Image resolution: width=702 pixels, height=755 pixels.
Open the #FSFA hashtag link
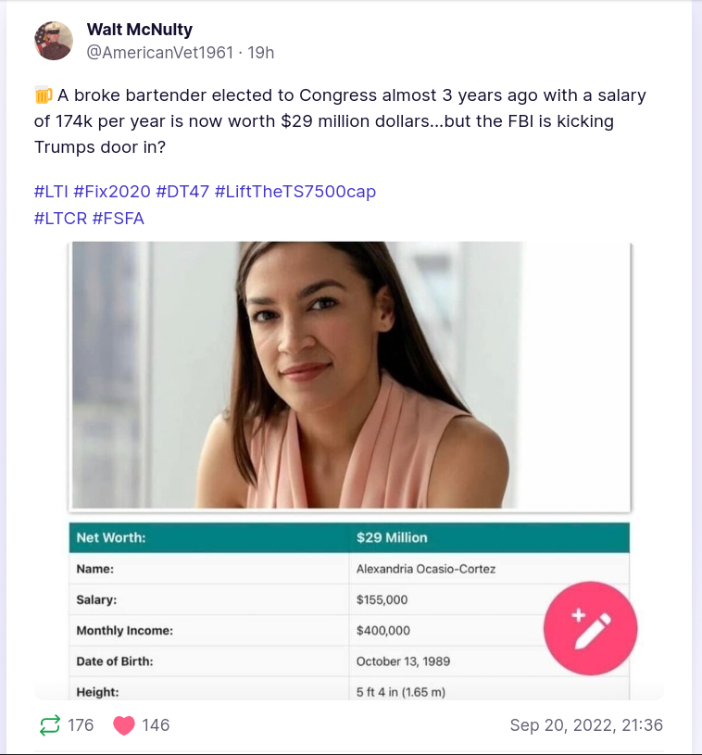click(119, 219)
